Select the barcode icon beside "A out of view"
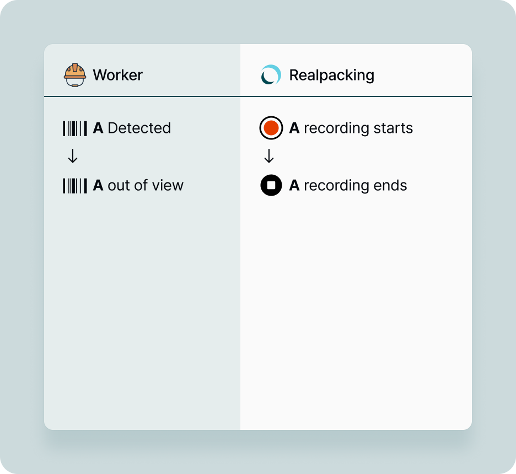The width and height of the screenshot is (516, 474). [75, 186]
